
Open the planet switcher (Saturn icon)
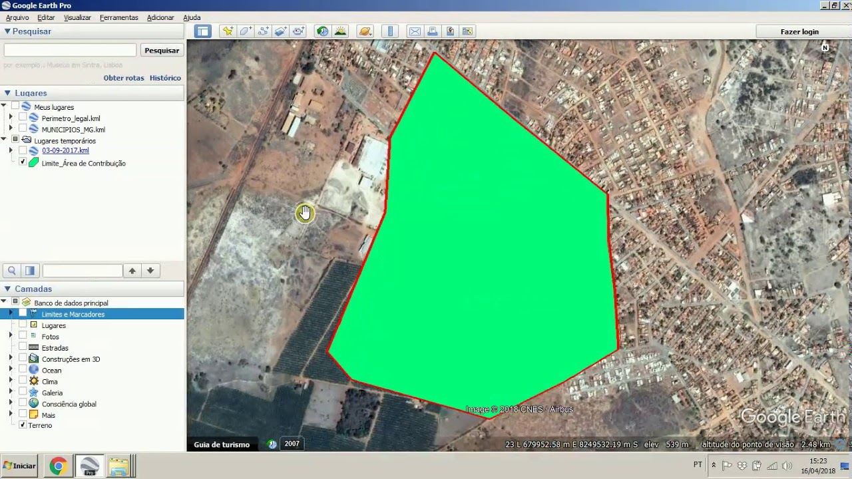pyautogui.click(x=364, y=31)
